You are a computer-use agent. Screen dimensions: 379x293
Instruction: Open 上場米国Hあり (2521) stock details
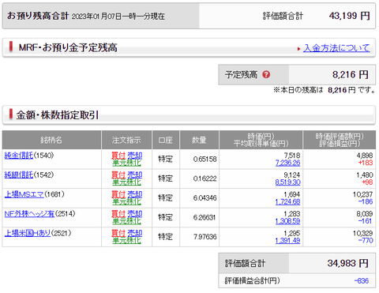28,233
